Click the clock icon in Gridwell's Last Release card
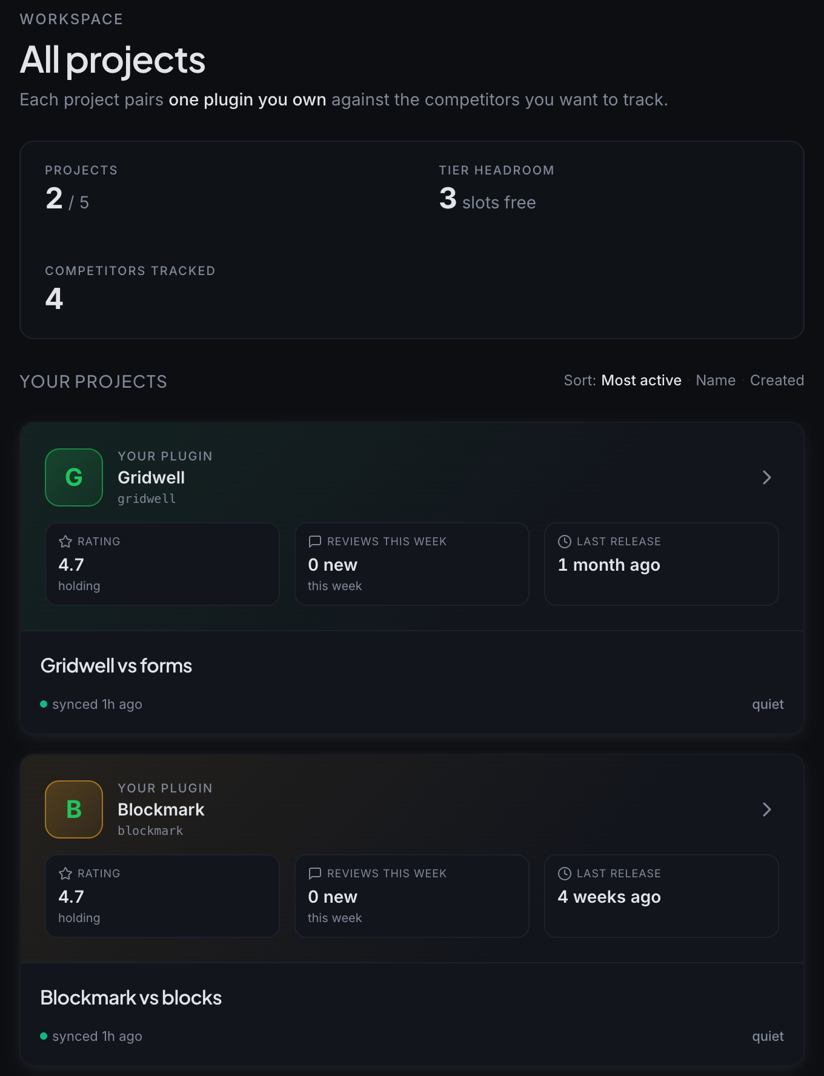The height and width of the screenshot is (1076, 824). pos(565,542)
